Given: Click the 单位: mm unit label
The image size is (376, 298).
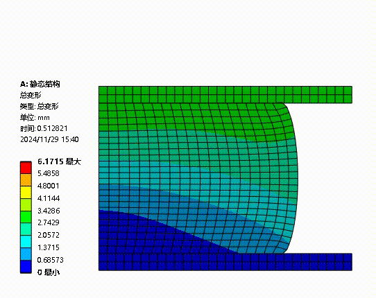Looking at the screenshot, I should pos(35,118).
